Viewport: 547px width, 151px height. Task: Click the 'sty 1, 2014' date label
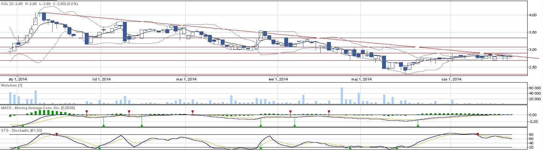tap(17, 79)
